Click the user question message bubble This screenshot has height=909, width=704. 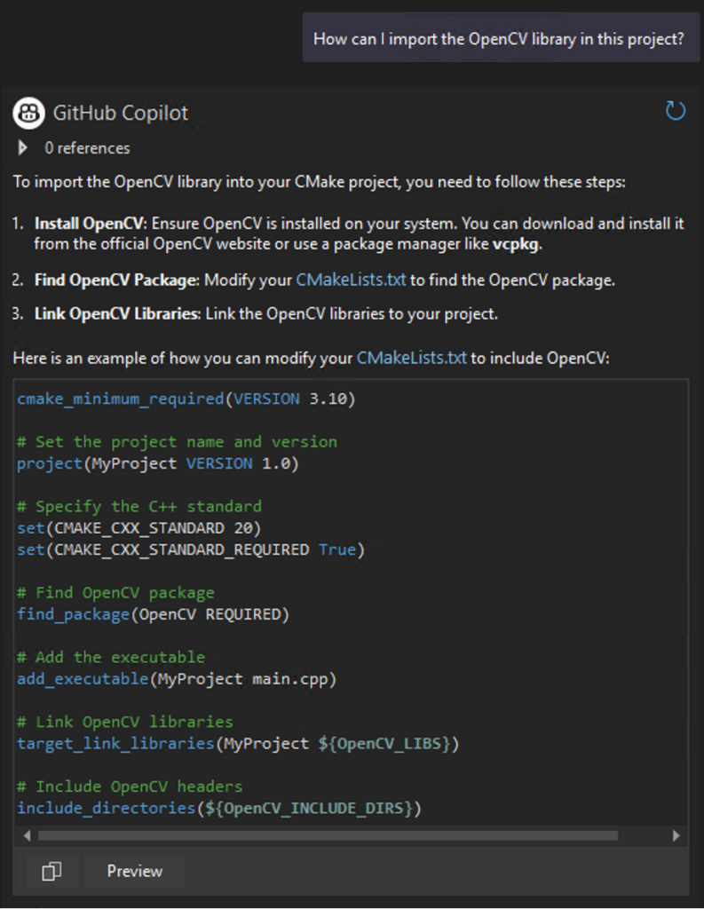tap(501, 38)
